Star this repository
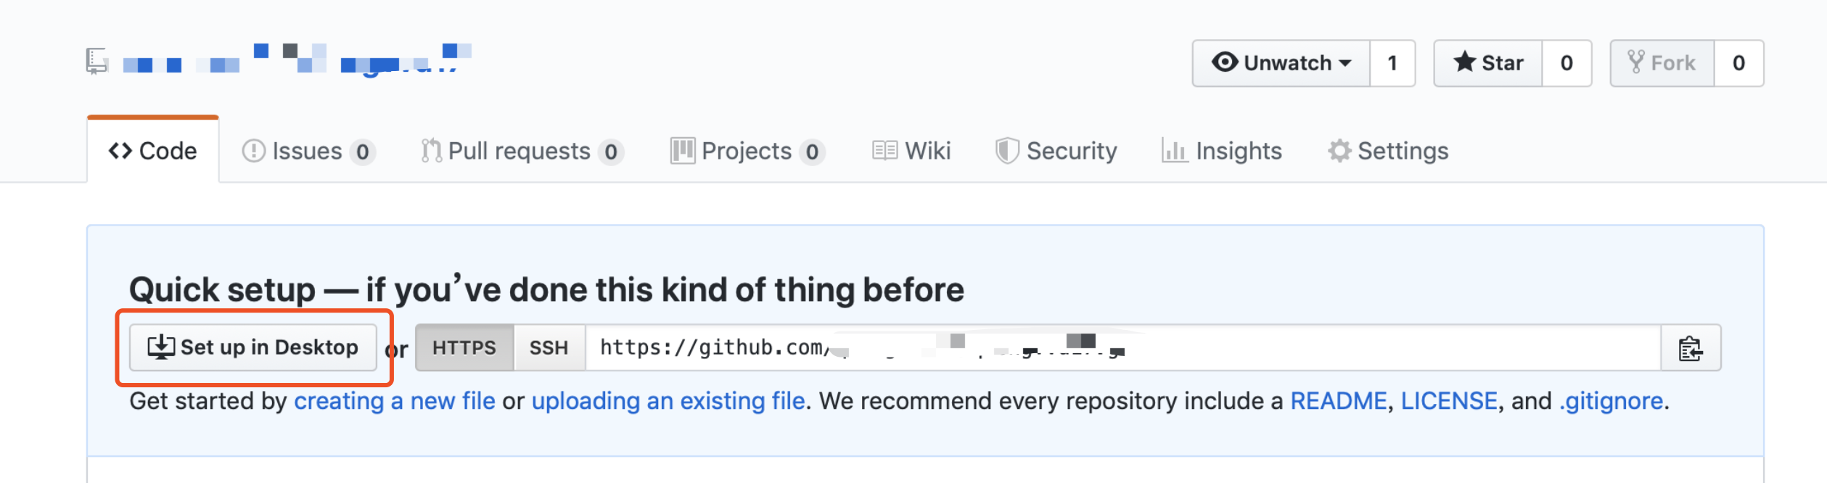 tap(1487, 63)
